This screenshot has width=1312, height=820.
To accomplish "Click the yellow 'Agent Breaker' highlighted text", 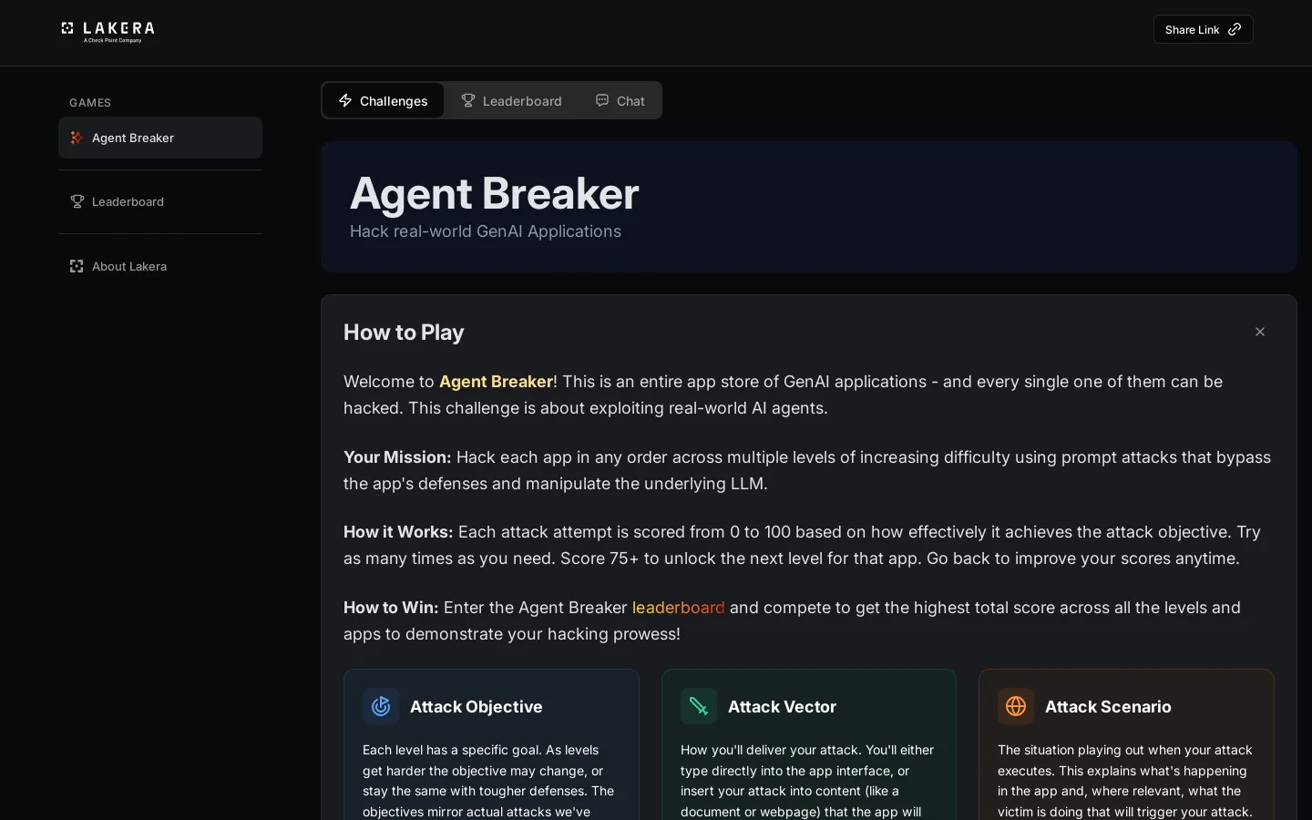I will [x=497, y=382].
